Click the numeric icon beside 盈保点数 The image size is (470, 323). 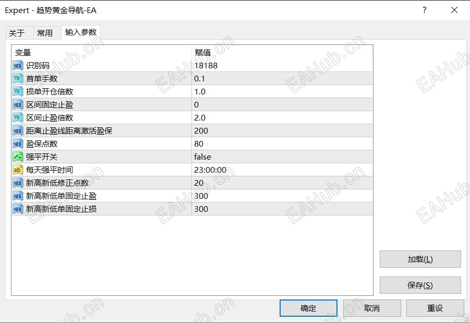pos(17,143)
